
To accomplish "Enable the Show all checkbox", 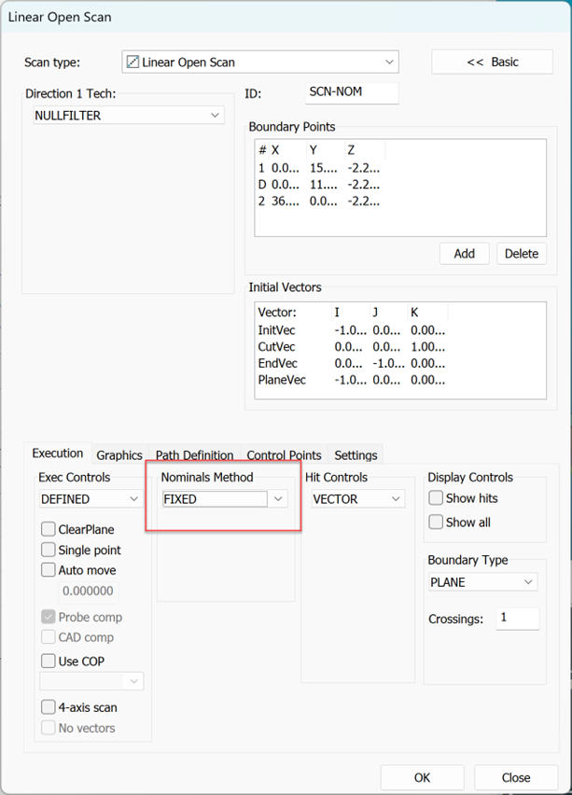I will click(436, 522).
